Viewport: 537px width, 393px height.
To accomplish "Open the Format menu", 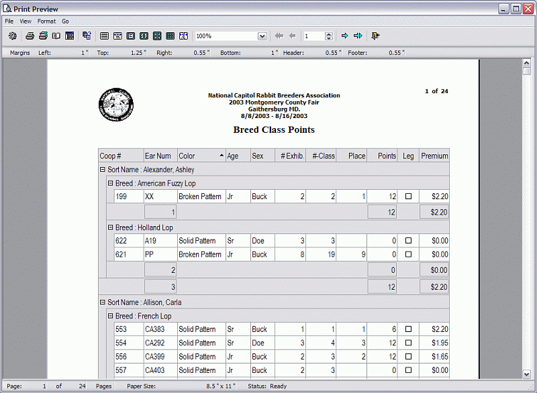I will pos(46,21).
